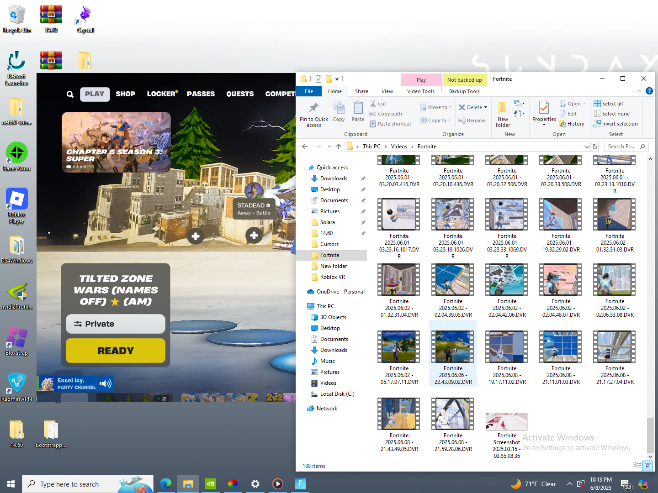Screen dimensions: 658x493
Task: Open Video Tools tab
Action: (421, 91)
